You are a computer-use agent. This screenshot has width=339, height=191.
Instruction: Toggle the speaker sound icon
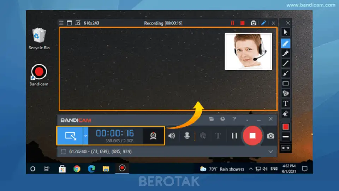(172, 136)
